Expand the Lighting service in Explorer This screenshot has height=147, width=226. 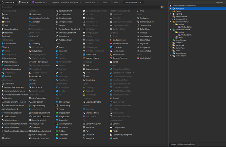click(170, 14)
